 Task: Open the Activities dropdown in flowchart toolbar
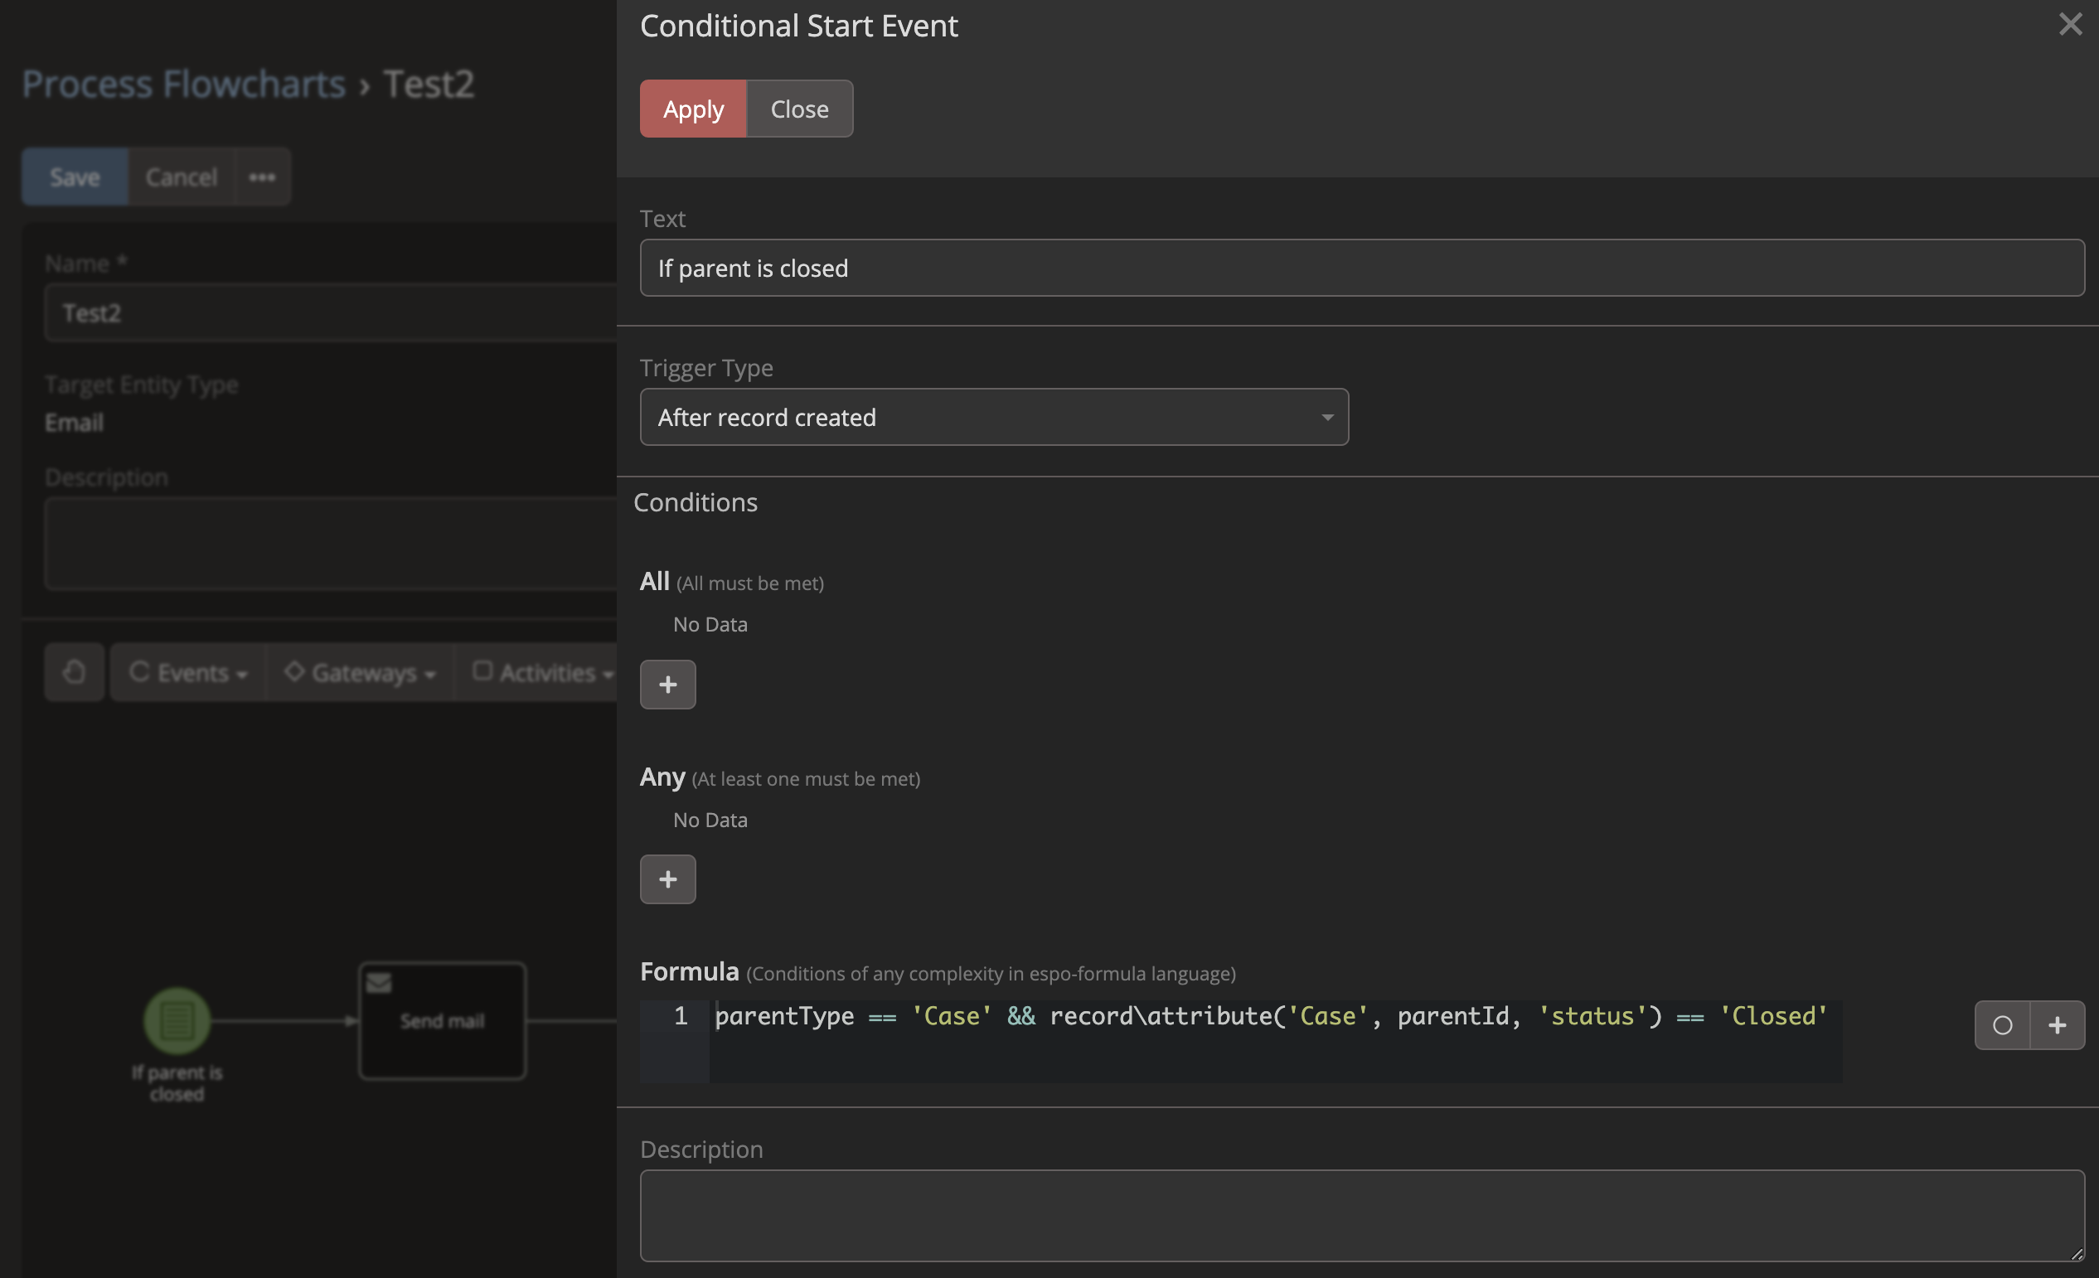pos(542,673)
